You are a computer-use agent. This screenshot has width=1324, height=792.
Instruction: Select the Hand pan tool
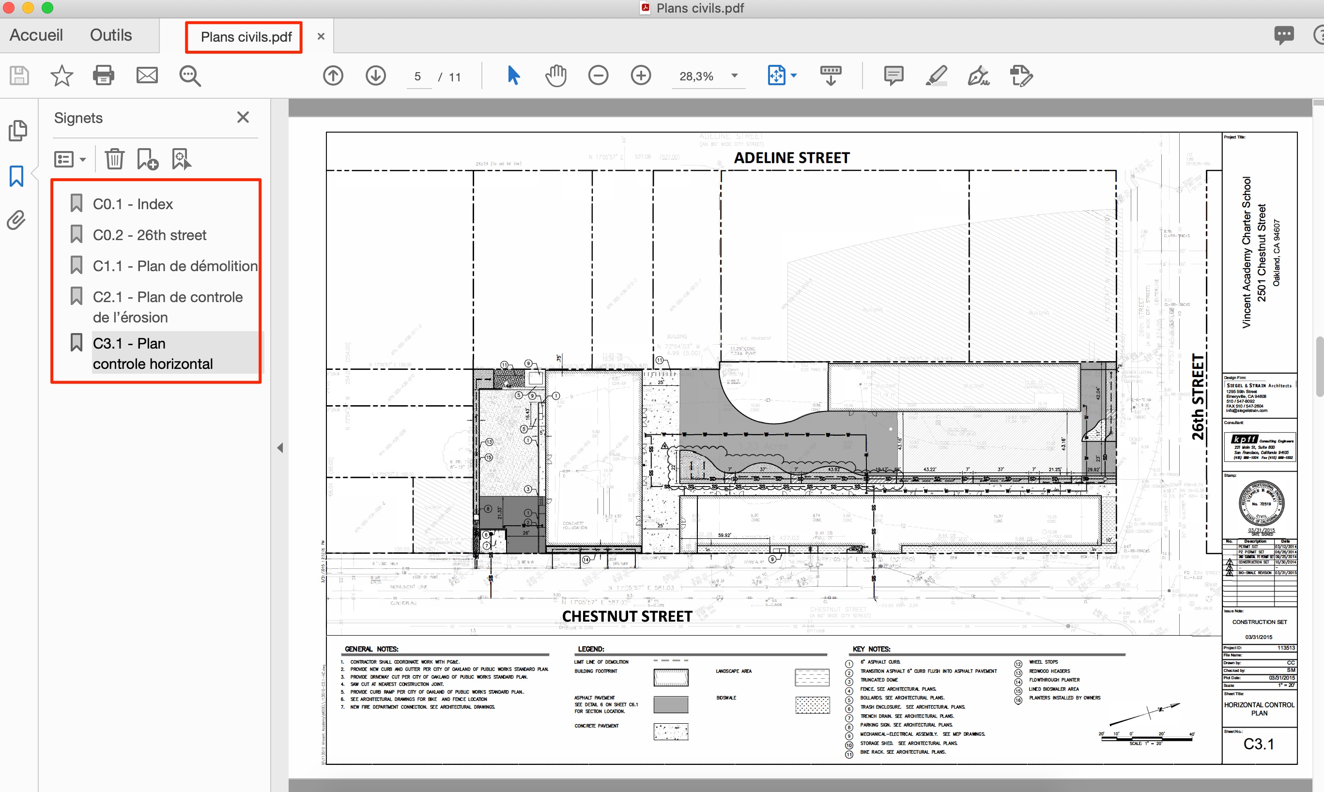point(556,76)
